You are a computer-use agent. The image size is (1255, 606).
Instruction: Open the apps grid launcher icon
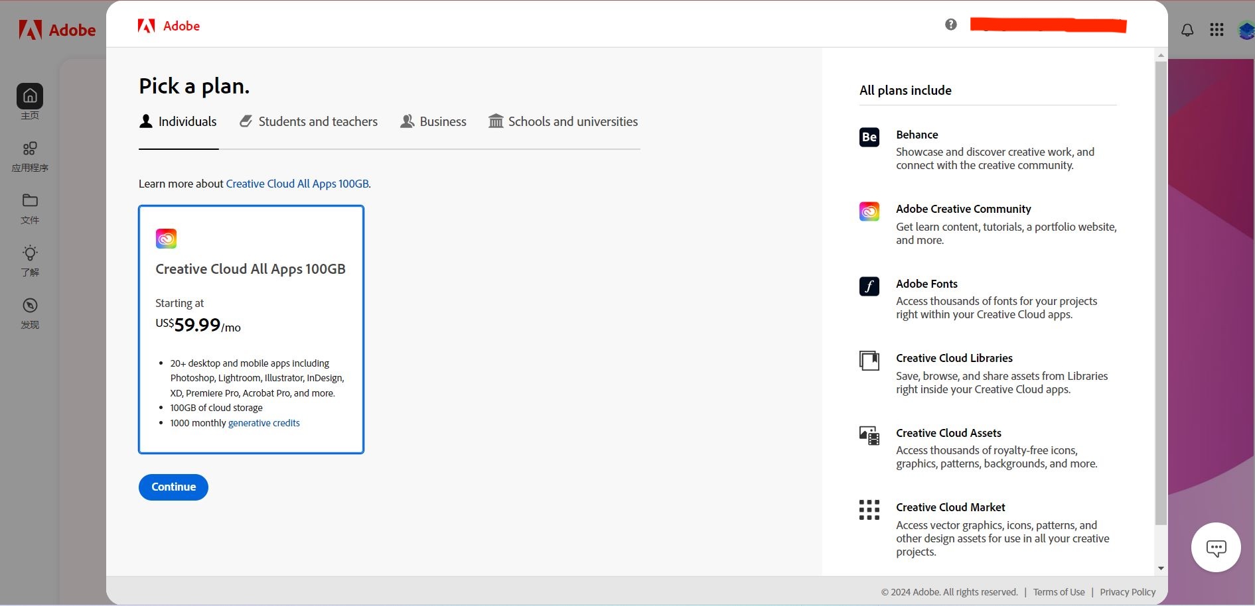point(1217,30)
